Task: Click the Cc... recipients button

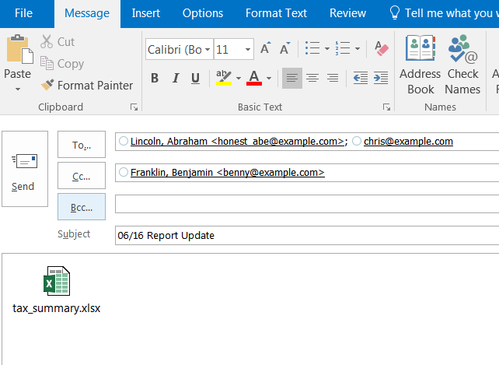Action: point(82,176)
